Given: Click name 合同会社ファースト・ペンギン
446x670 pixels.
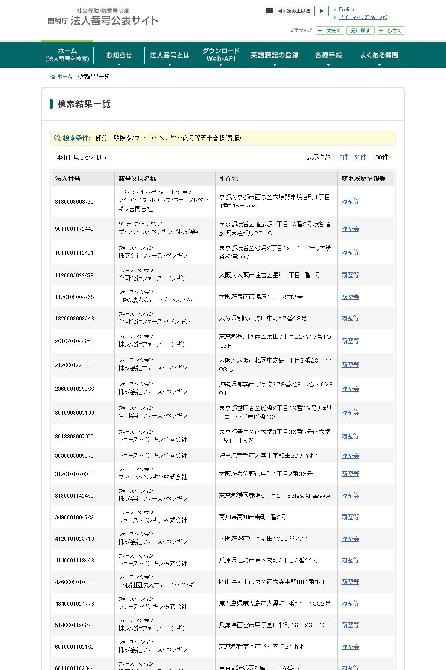Looking at the screenshot, I should pos(154,322).
